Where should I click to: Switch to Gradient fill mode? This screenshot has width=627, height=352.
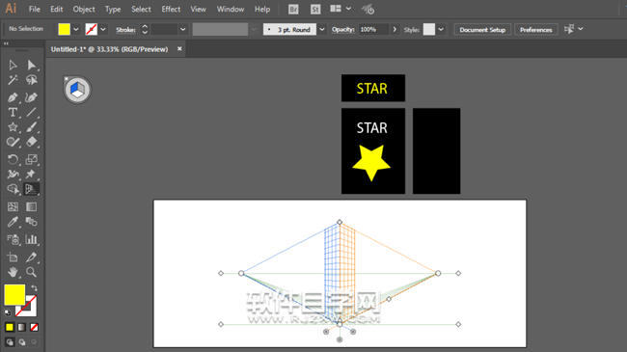point(22,328)
